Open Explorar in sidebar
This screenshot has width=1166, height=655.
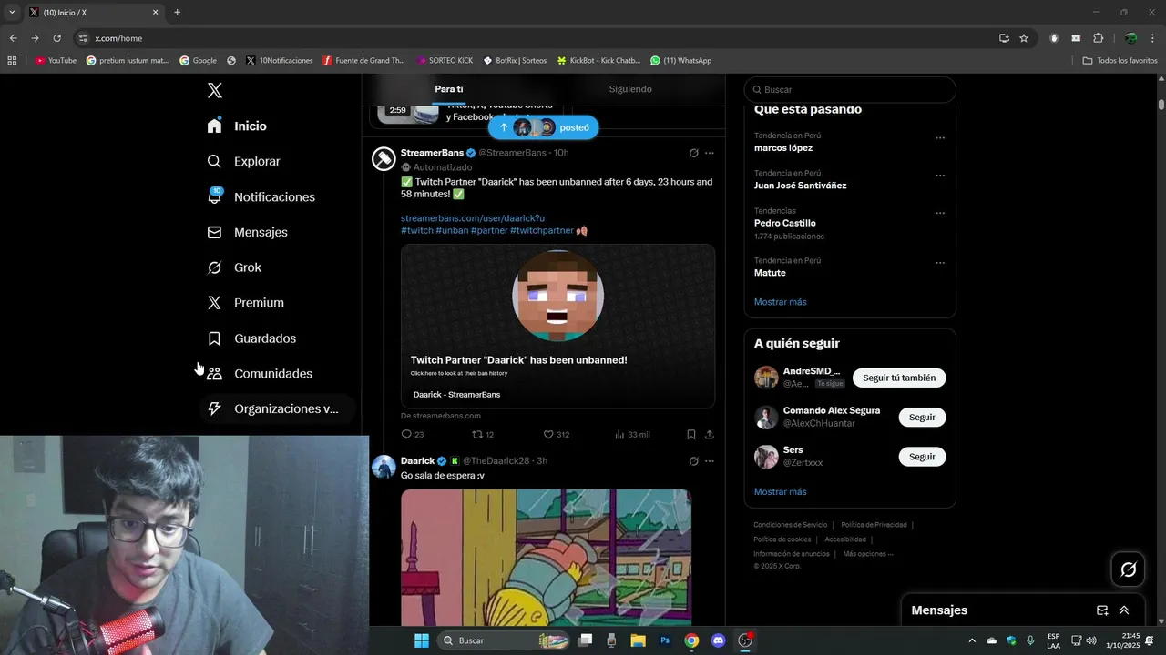click(244, 161)
